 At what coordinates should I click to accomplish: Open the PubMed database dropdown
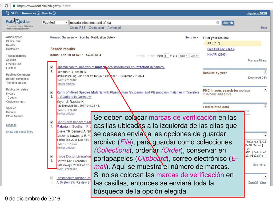click(55, 22)
